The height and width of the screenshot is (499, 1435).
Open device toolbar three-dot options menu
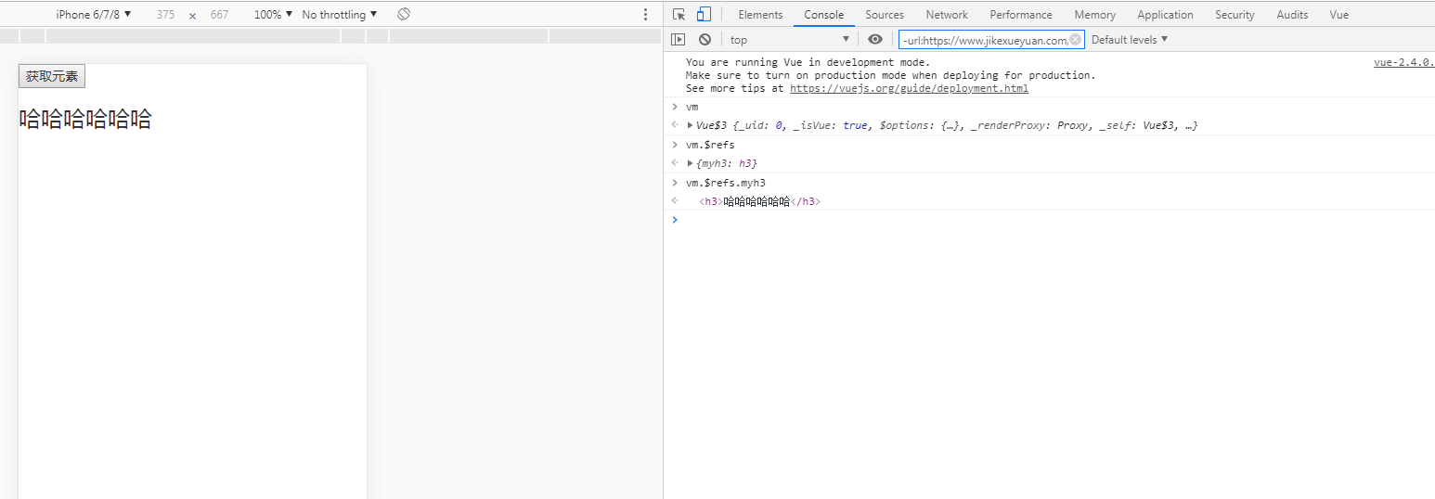pos(646,14)
